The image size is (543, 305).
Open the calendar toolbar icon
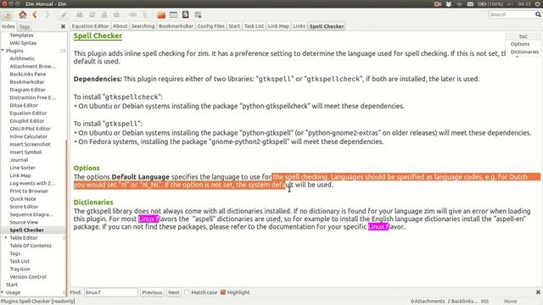tap(173, 14)
